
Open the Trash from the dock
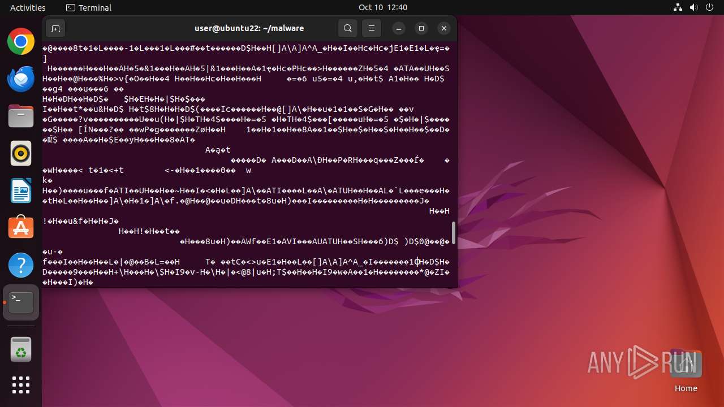click(x=21, y=349)
